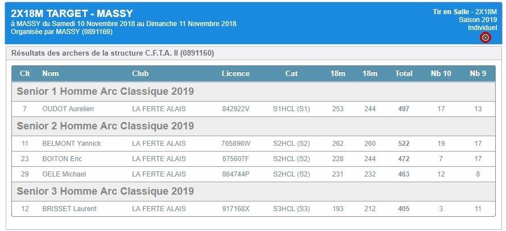Click the Nom column header
Screen dimensions: 506x231
51,73
